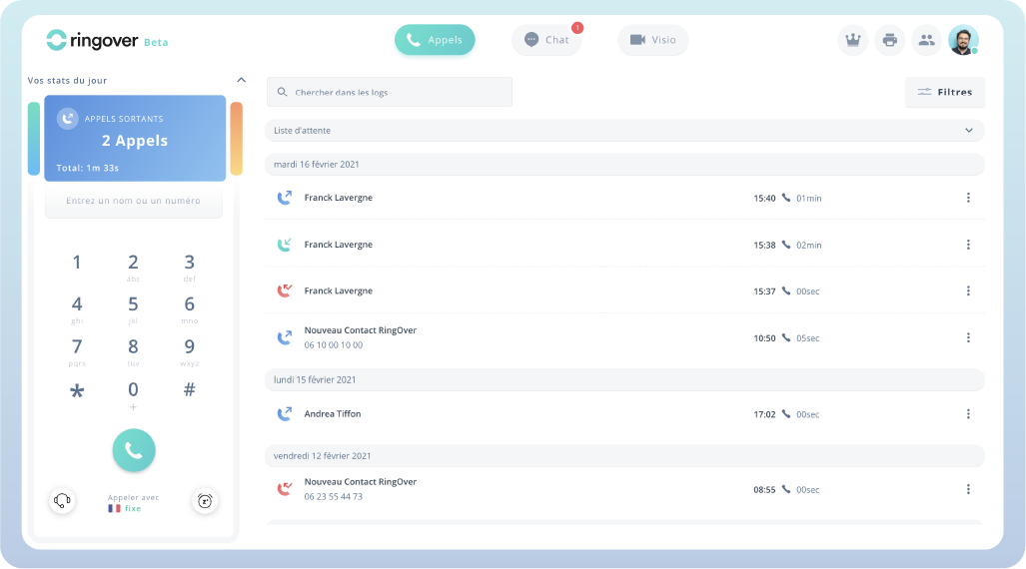1026x569 pixels.
Task: Dial digit 5 on keypad
Action: pyautogui.click(x=133, y=308)
